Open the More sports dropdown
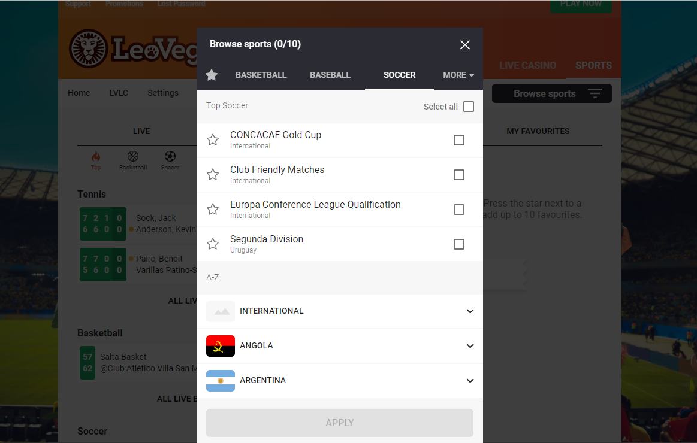 [458, 75]
